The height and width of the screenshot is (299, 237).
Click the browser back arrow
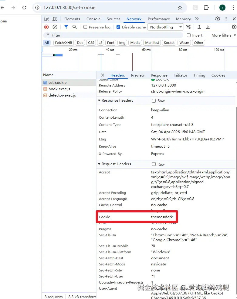2,8
